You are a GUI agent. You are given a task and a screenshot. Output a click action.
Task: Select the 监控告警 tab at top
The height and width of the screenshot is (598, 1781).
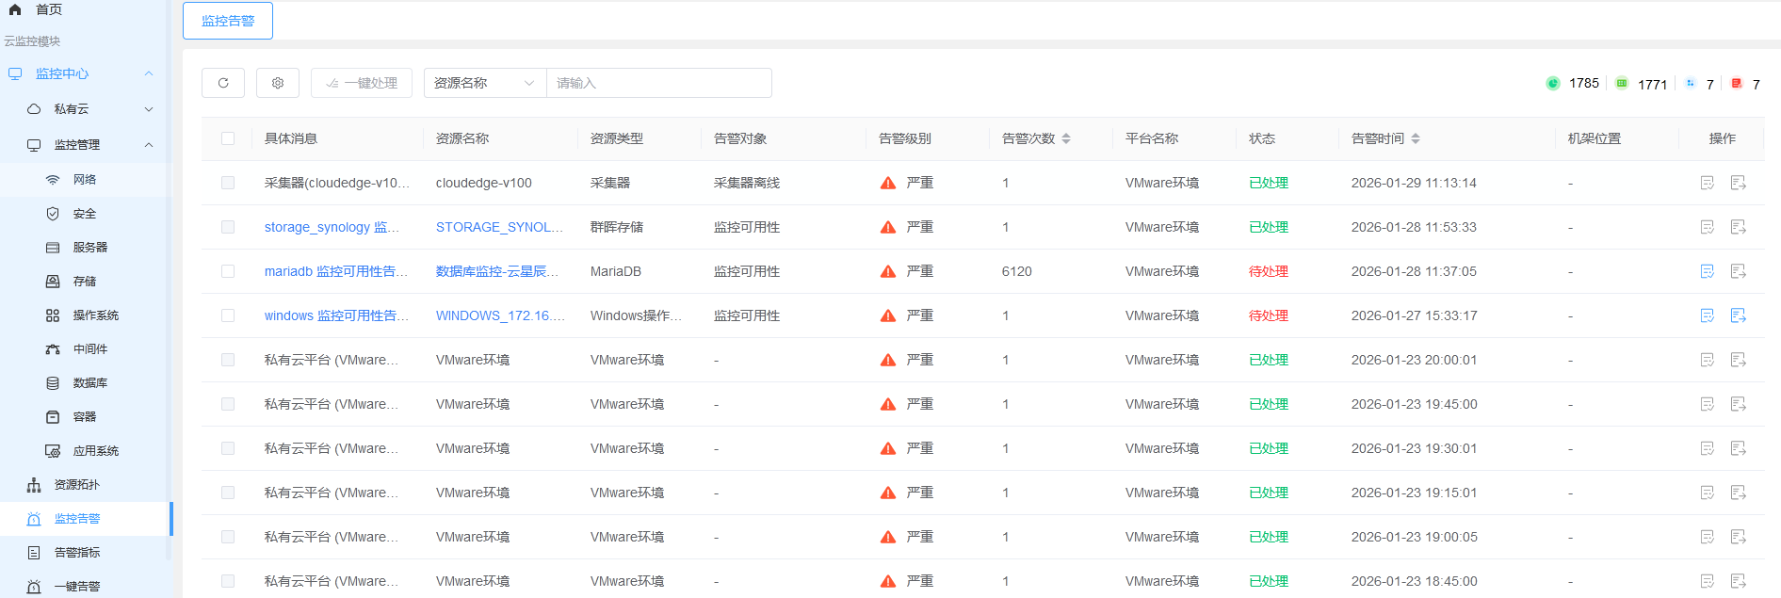[228, 21]
